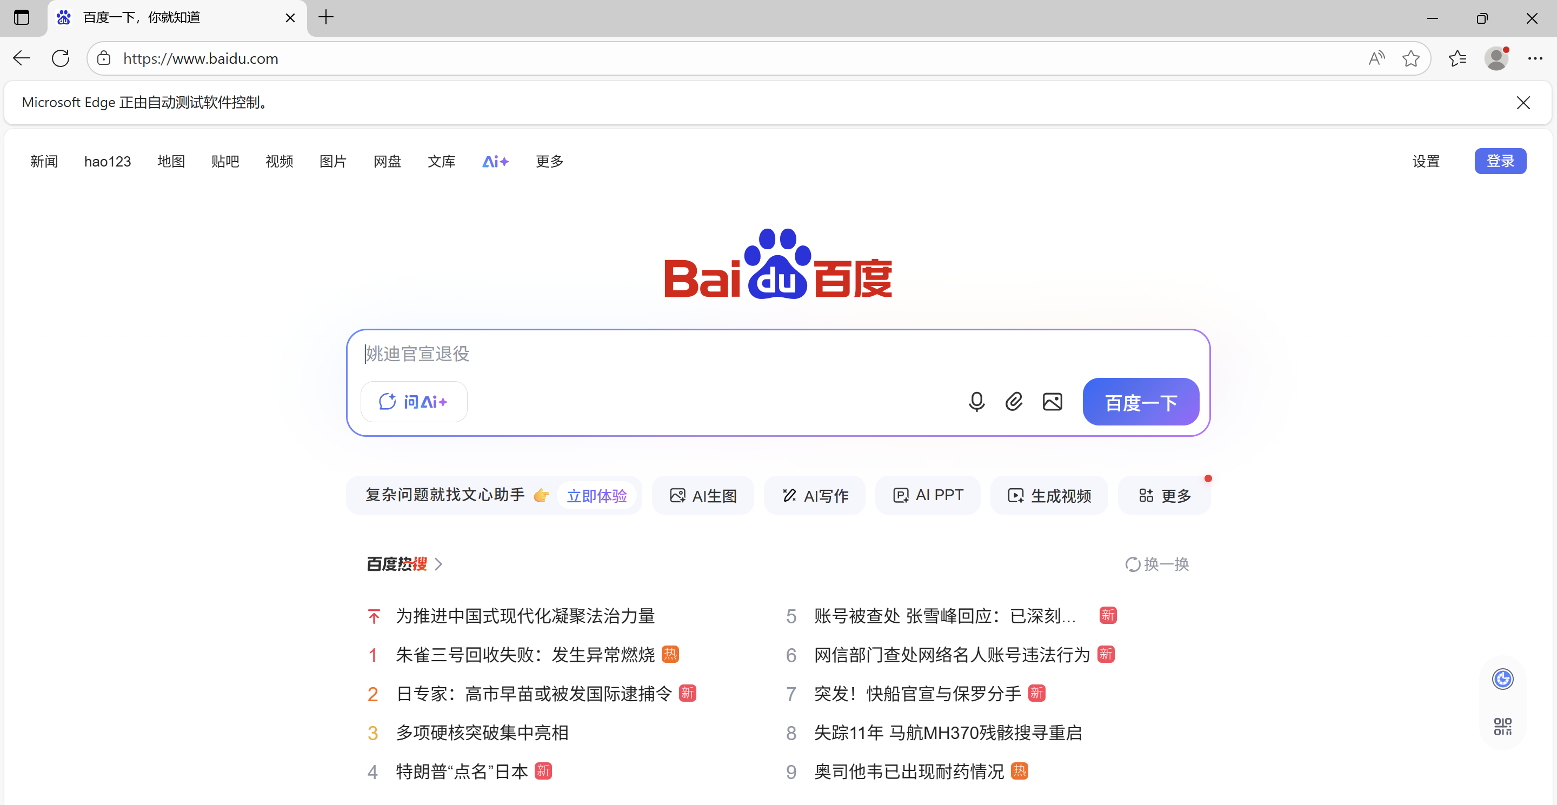Click the 新 badge beside 张雪峰回应
Image resolution: width=1557 pixels, height=805 pixels.
click(x=1108, y=616)
